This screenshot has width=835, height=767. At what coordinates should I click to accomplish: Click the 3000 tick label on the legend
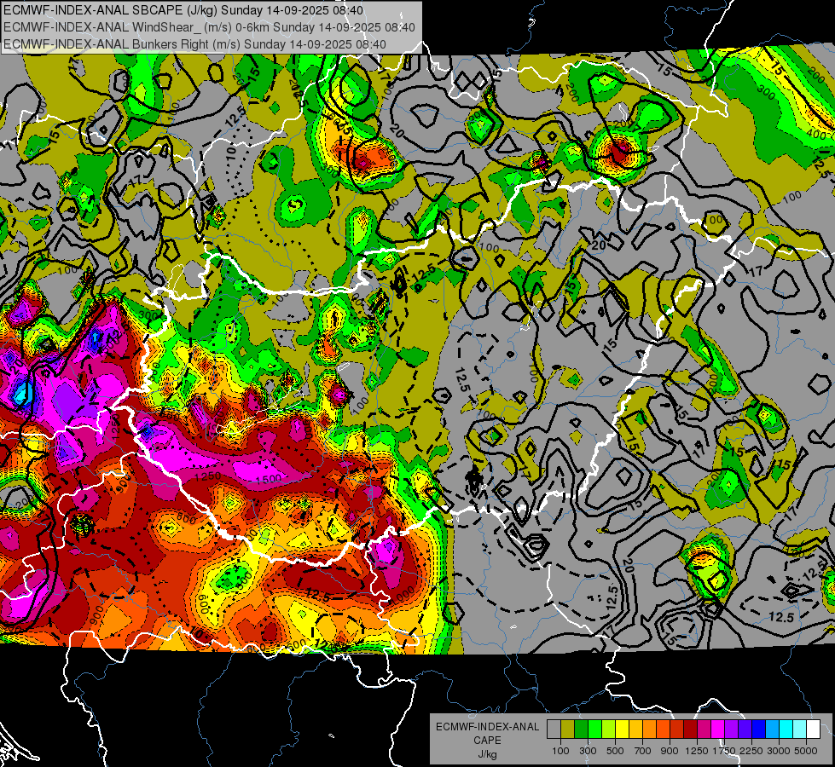[x=779, y=751]
